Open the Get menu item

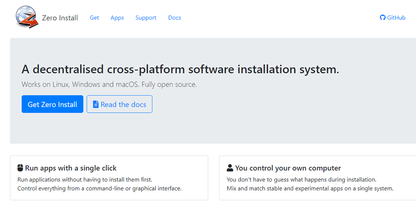pos(94,18)
